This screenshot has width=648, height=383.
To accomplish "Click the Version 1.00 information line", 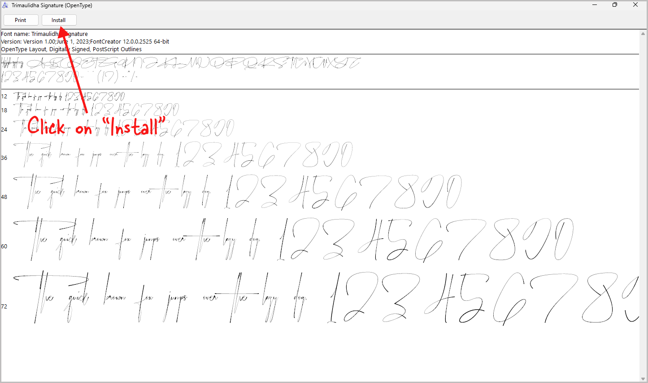I will coord(85,41).
